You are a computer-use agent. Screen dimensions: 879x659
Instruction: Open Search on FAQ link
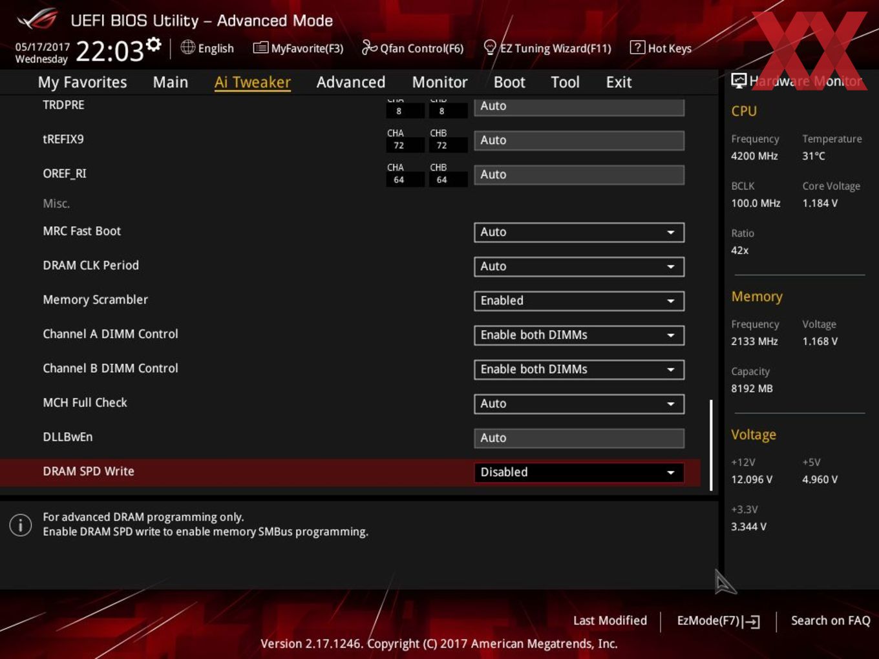click(831, 620)
